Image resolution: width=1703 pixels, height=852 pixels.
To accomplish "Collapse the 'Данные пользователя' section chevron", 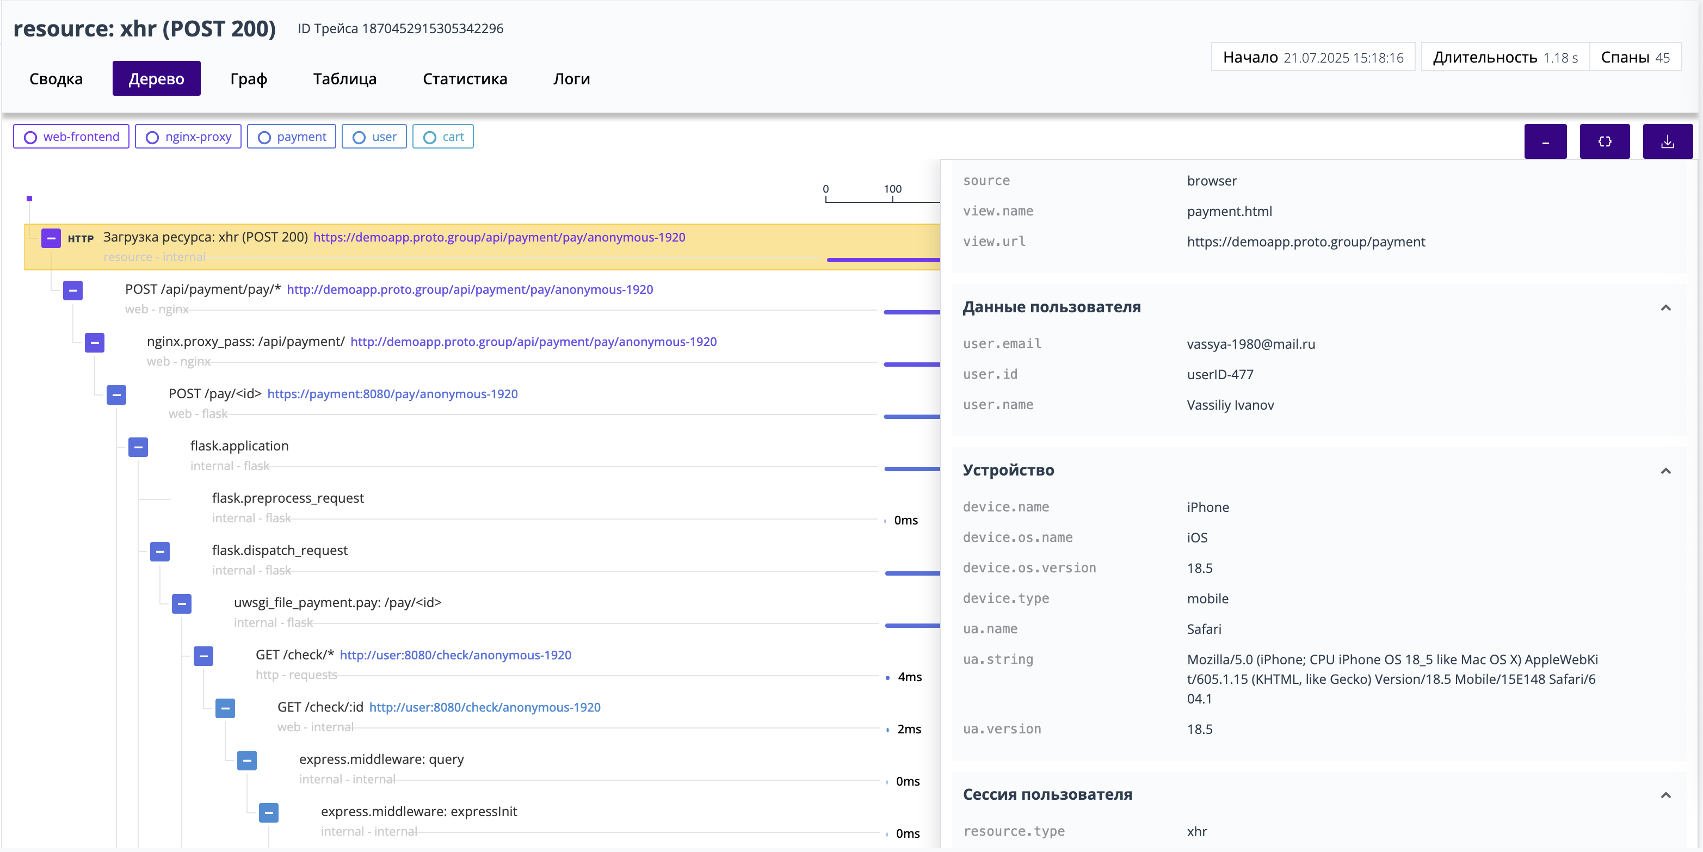I will click(x=1665, y=307).
